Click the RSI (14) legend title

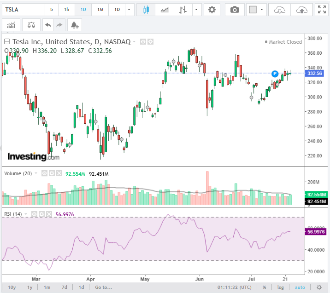pos(13,214)
